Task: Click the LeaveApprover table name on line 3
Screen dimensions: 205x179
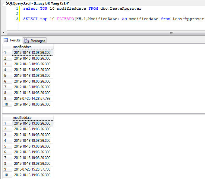Action: 188,19
